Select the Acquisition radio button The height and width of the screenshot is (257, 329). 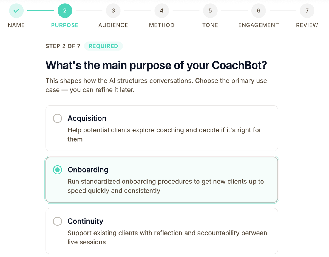(58, 118)
